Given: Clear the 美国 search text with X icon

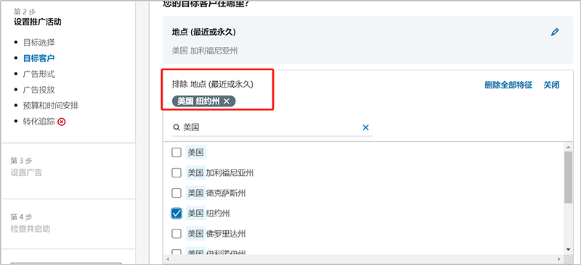Looking at the screenshot, I should click(366, 127).
